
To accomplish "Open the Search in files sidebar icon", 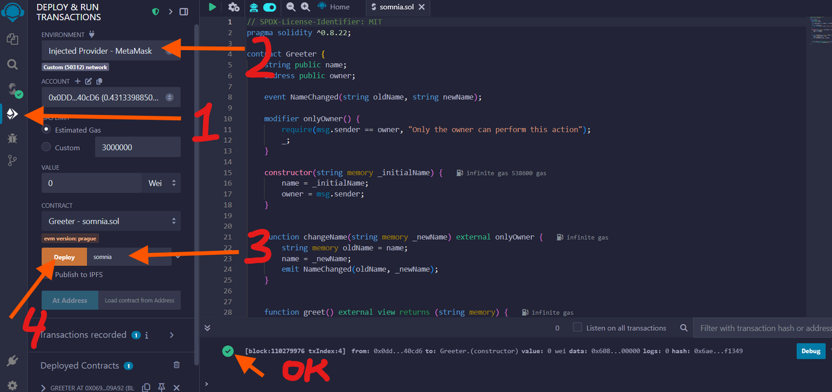I will click(12, 64).
